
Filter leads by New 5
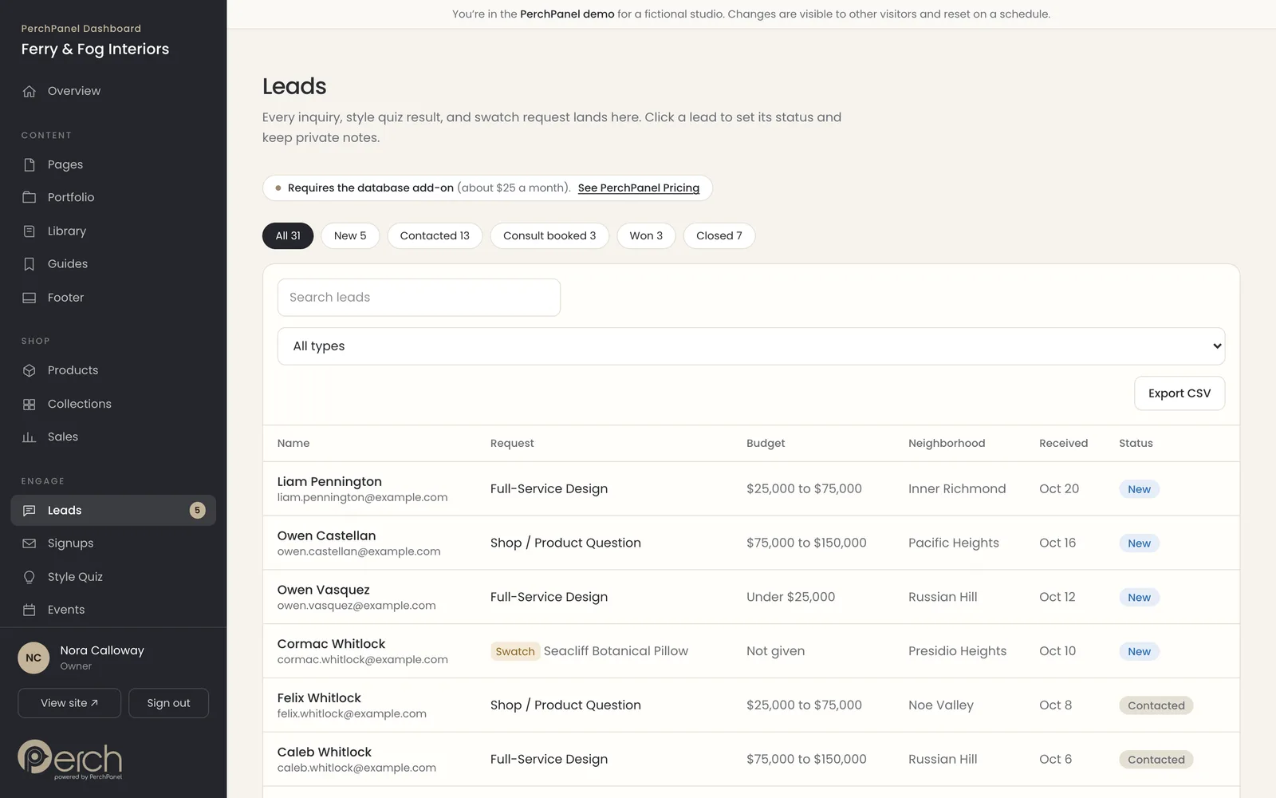pos(350,235)
